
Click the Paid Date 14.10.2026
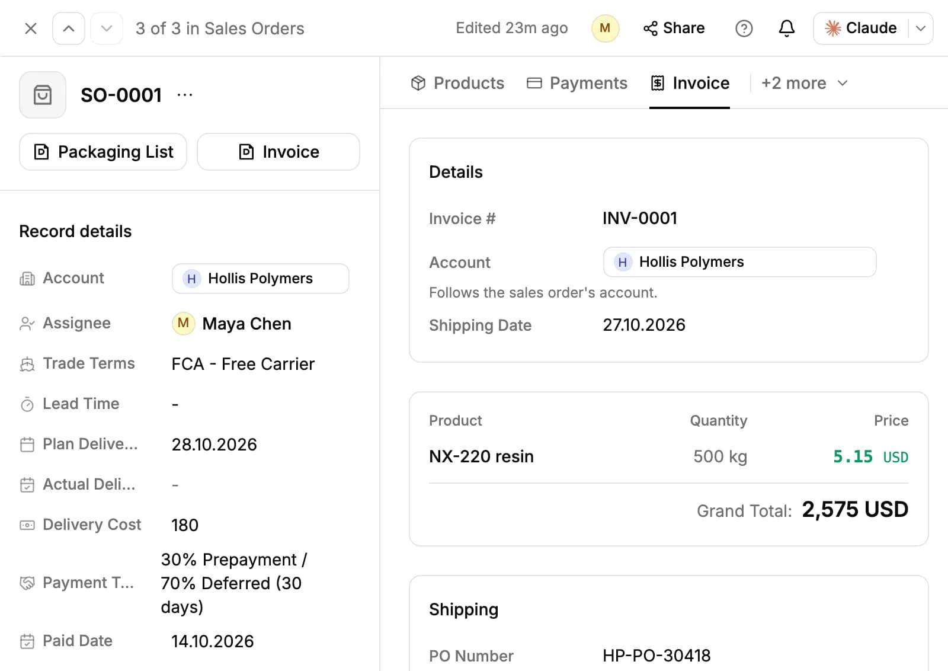point(213,641)
